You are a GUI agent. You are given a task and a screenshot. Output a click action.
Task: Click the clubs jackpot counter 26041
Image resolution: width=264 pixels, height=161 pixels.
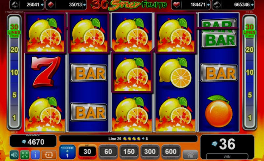coord(27,5)
